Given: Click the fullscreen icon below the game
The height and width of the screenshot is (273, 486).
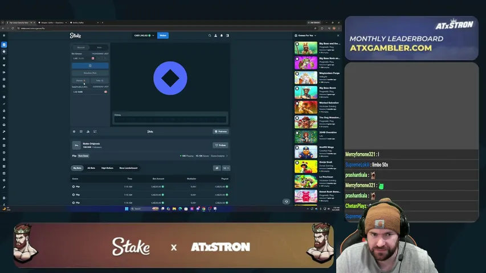Looking at the screenshot, I should pyautogui.click(x=95, y=131).
